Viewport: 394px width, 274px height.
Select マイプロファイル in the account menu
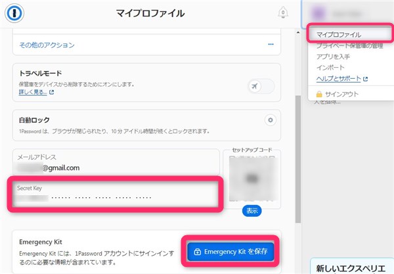coord(338,35)
